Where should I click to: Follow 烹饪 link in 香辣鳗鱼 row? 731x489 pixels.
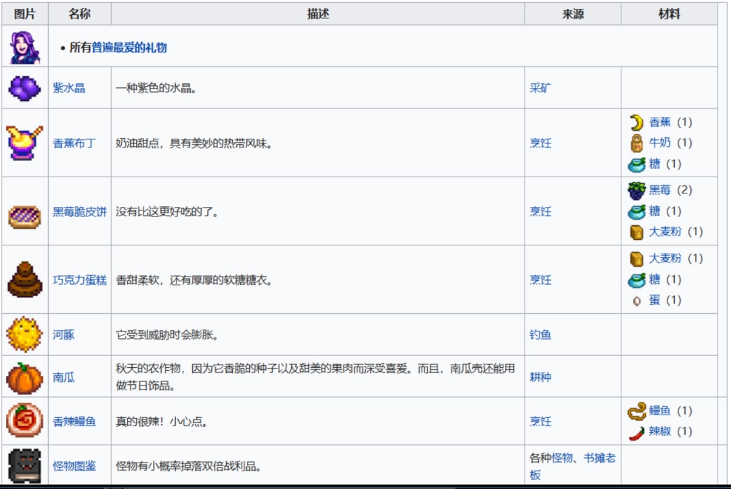click(540, 421)
